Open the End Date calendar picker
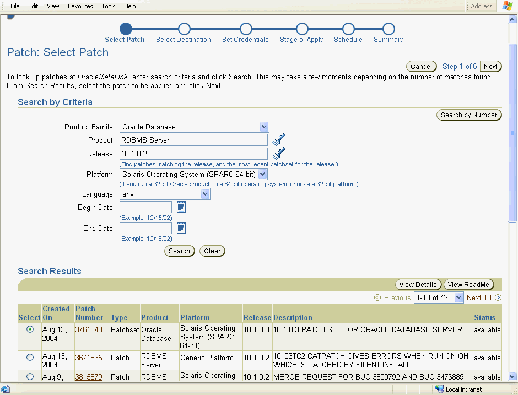518x395 pixels. tap(181, 228)
